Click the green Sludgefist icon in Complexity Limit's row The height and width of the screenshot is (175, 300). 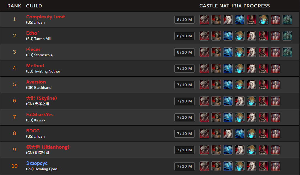(x=287, y=20)
